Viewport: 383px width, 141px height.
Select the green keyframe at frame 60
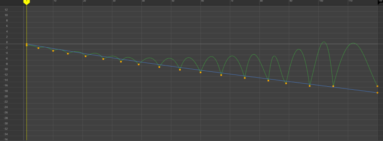pyautogui.click(x=200, y=73)
